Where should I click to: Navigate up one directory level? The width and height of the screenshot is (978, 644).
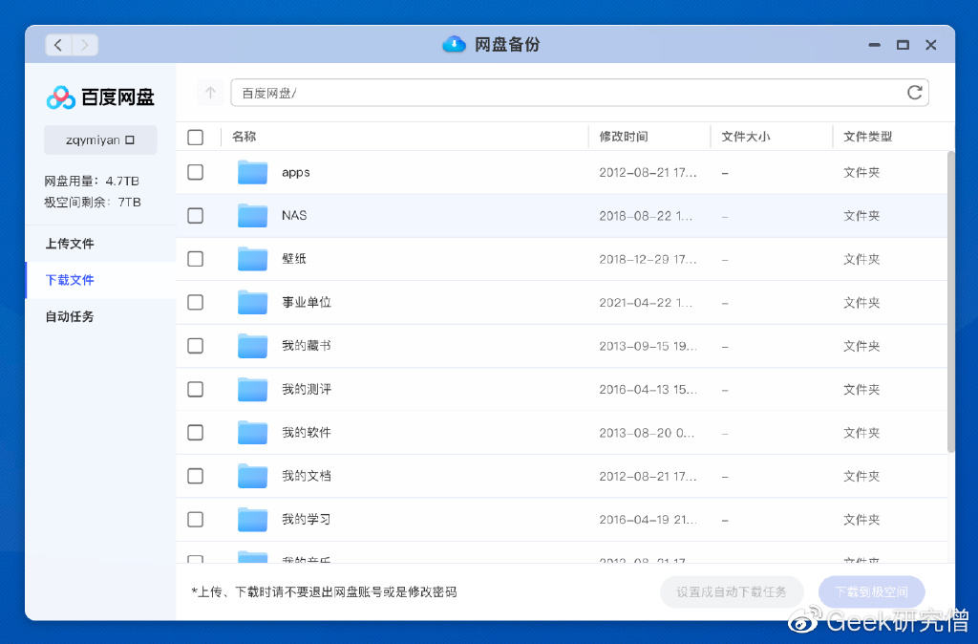coord(211,93)
